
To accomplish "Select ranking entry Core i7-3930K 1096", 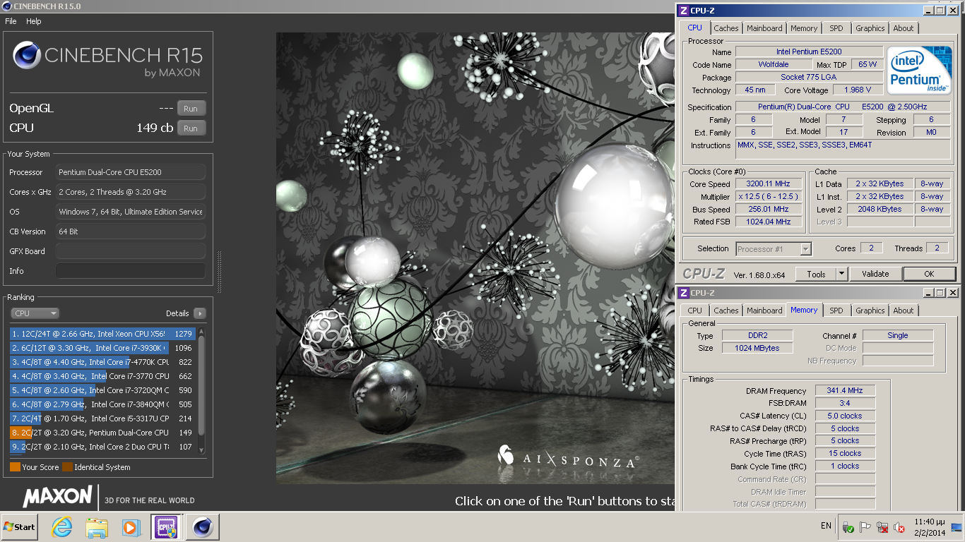I will click(103, 348).
